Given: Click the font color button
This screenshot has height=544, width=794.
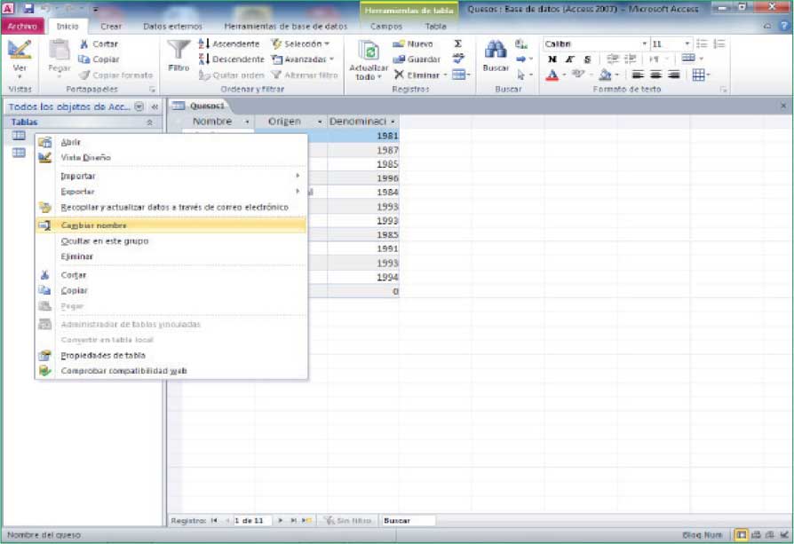Looking at the screenshot, I should click(x=552, y=75).
